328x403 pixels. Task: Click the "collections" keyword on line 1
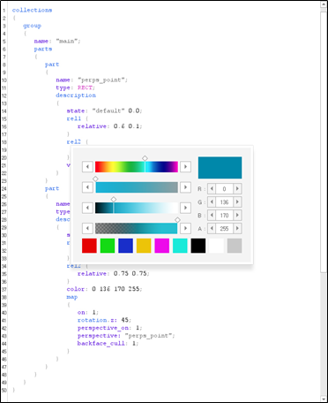[32, 10]
